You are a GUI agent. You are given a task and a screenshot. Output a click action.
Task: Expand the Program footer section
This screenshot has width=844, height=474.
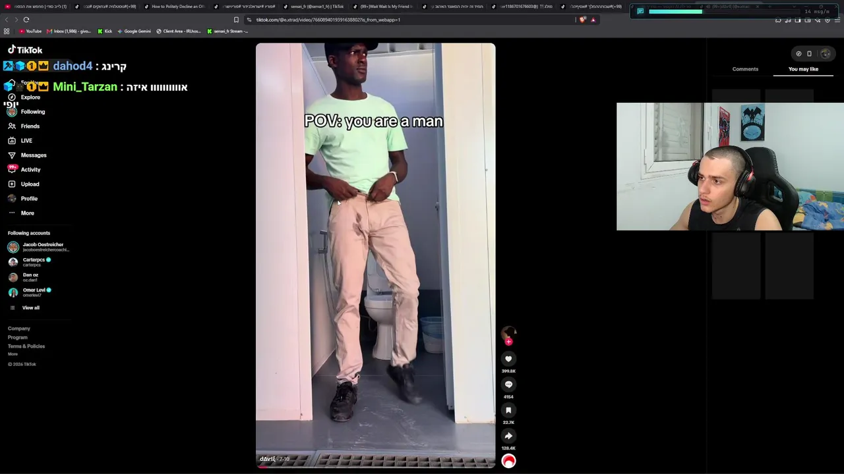coord(18,338)
